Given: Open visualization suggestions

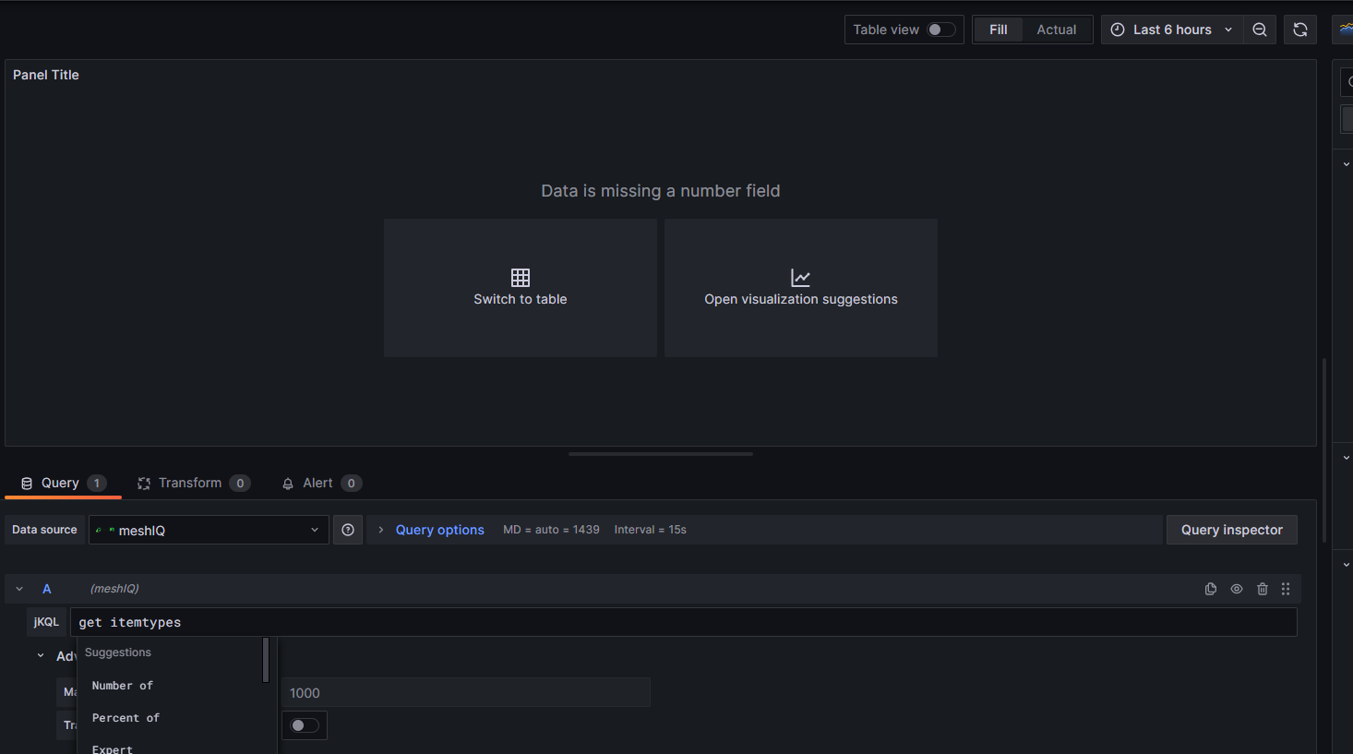Looking at the screenshot, I should click(x=801, y=288).
